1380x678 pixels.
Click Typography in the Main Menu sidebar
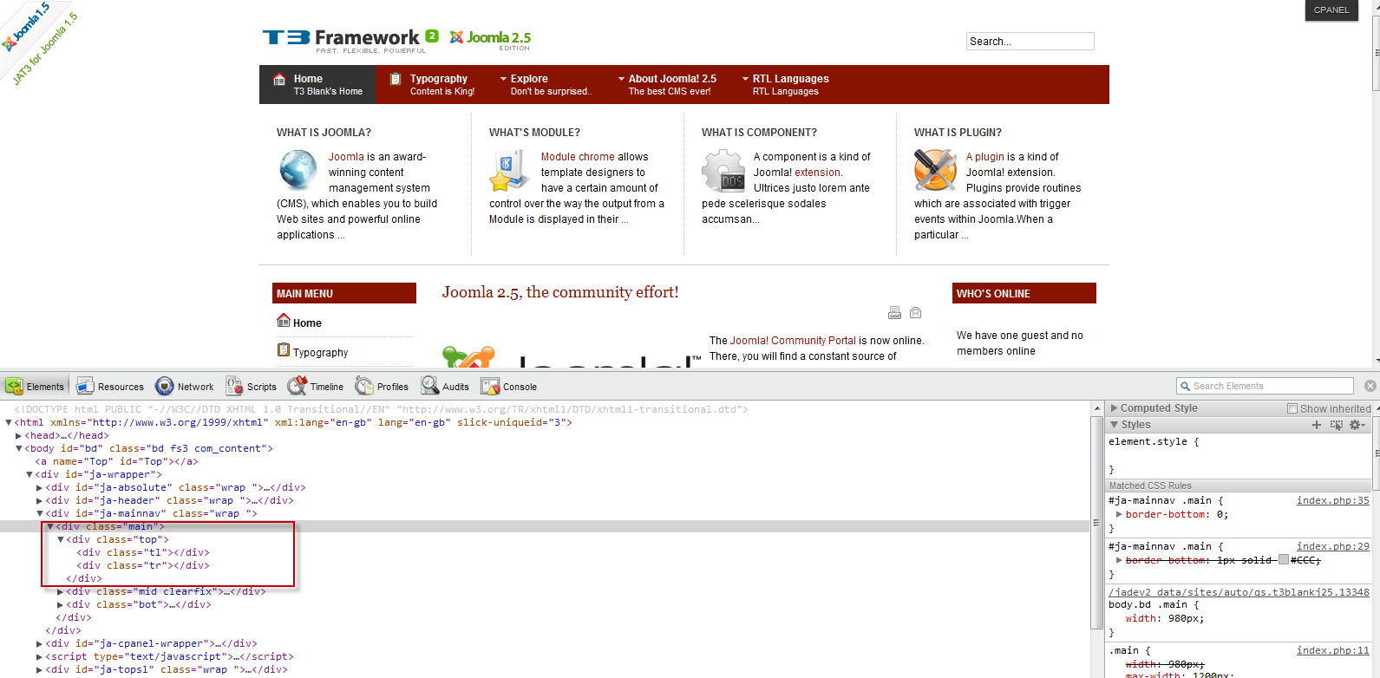[x=320, y=352]
